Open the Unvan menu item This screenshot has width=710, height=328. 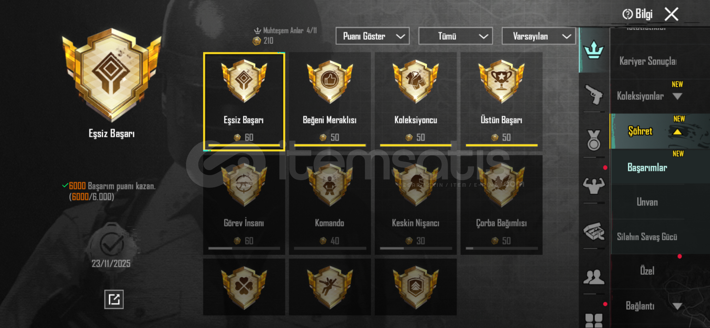coord(647,202)
